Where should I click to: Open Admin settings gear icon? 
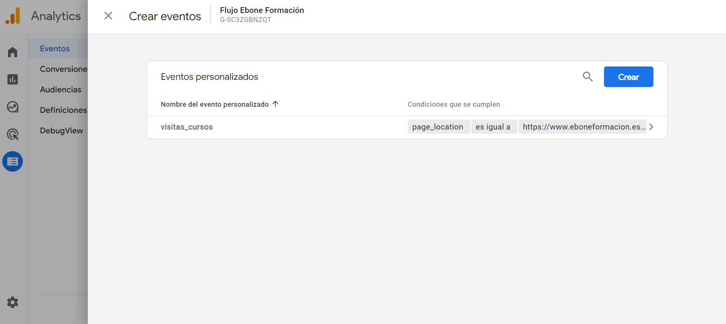pos(13,302)
